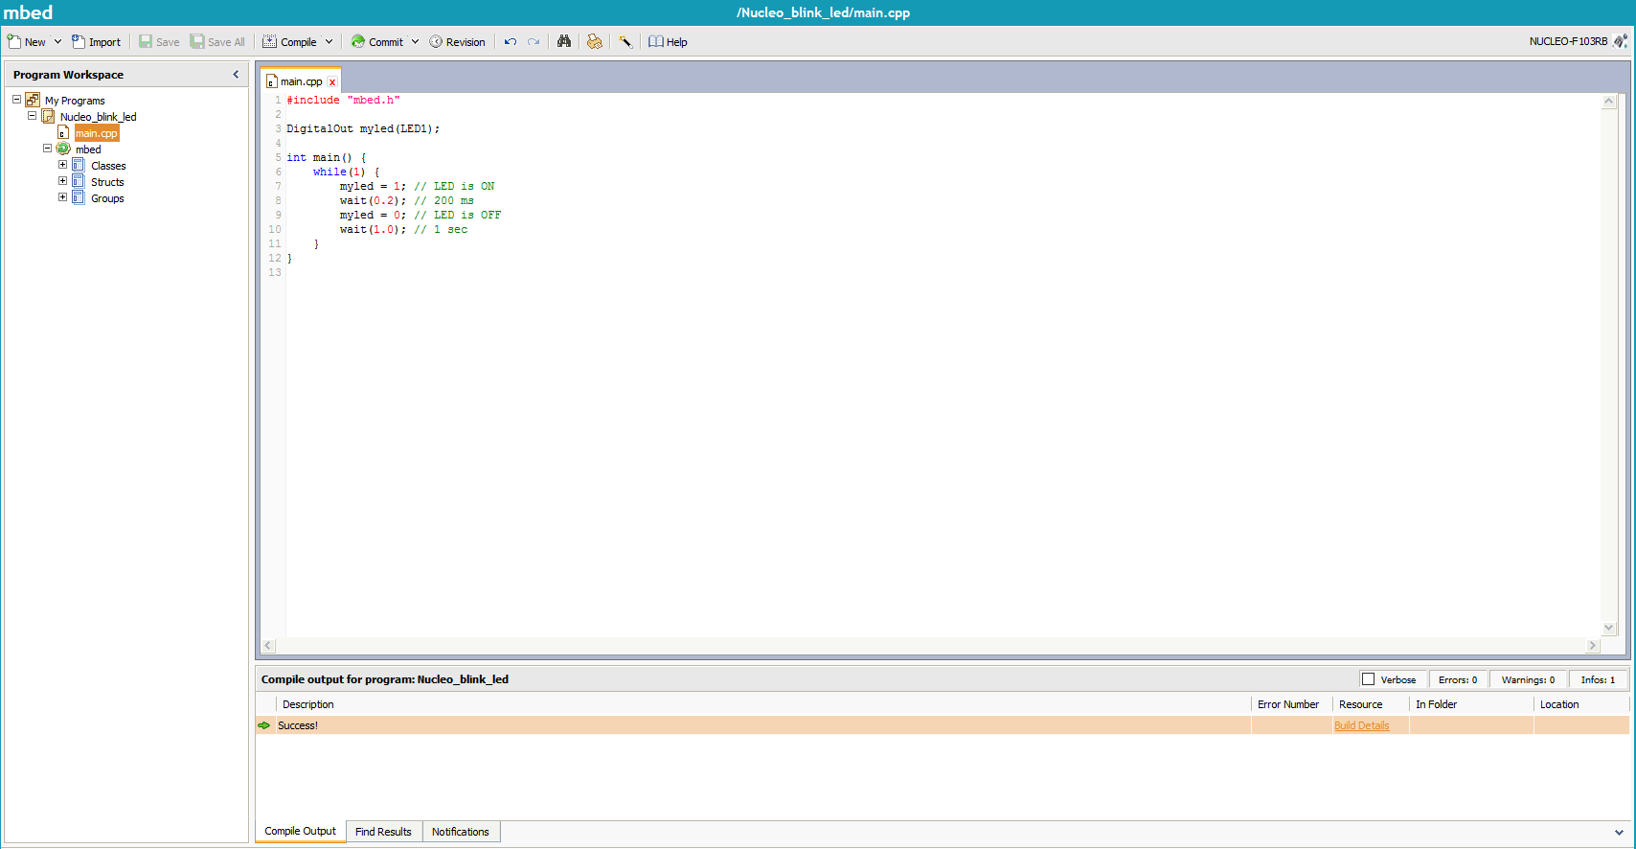Toggle Infos: 1 filter
The width and height of the screenshot is (1636, 849).
1598,679
